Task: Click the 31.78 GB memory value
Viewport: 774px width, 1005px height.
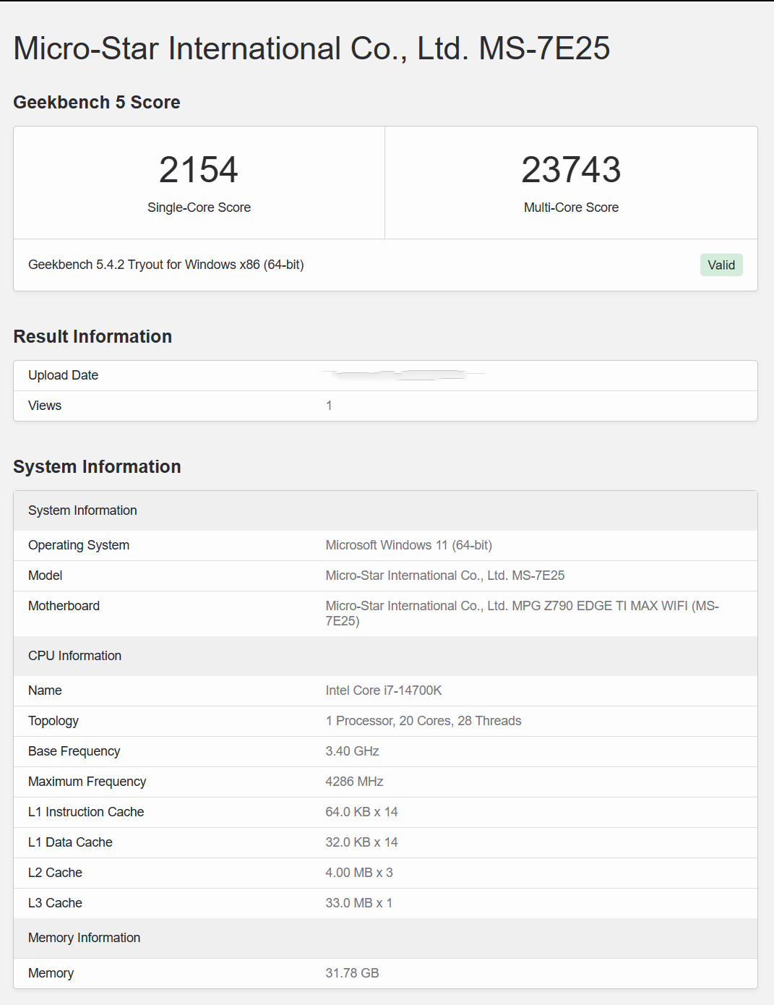Action: 352,973
